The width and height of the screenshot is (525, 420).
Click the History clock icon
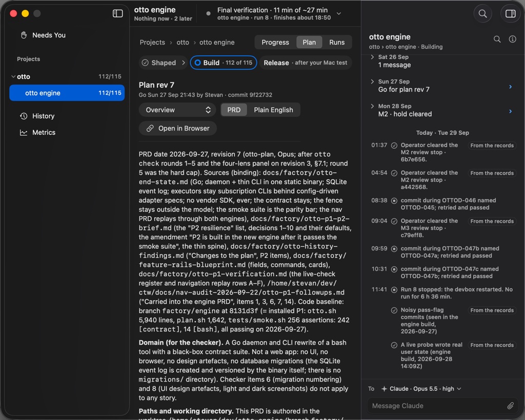(24, 116)
